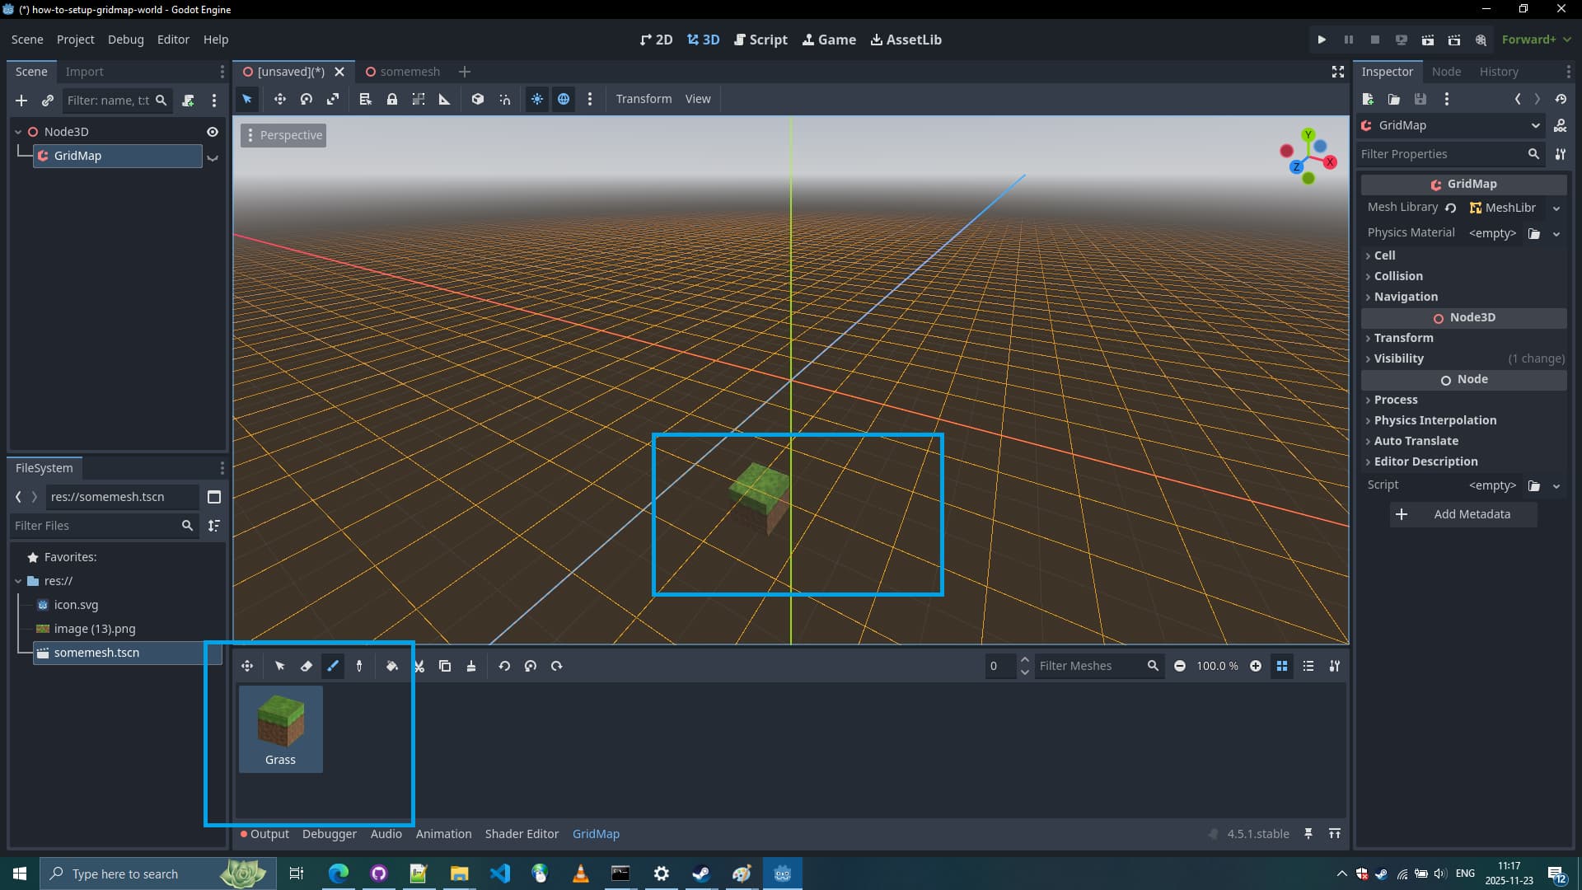
Task: Select the Grass mesh thumbnail
Action: coord(280,728)
